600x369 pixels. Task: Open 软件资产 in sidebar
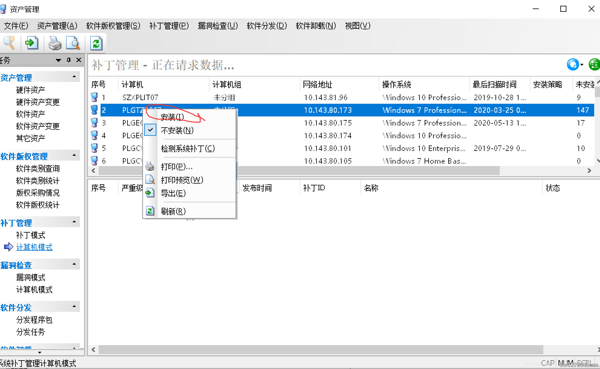pyautogui.click(x=31, y=114)
